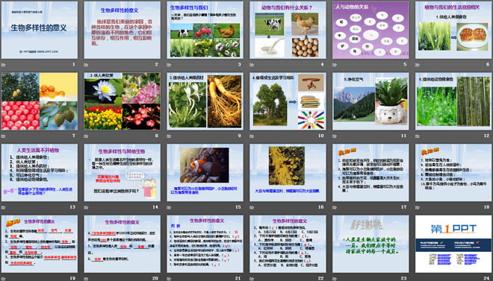Select slide 22 multiple choice questions thumbnail
This screenshot has width=493, height=281.
[288, 244]
